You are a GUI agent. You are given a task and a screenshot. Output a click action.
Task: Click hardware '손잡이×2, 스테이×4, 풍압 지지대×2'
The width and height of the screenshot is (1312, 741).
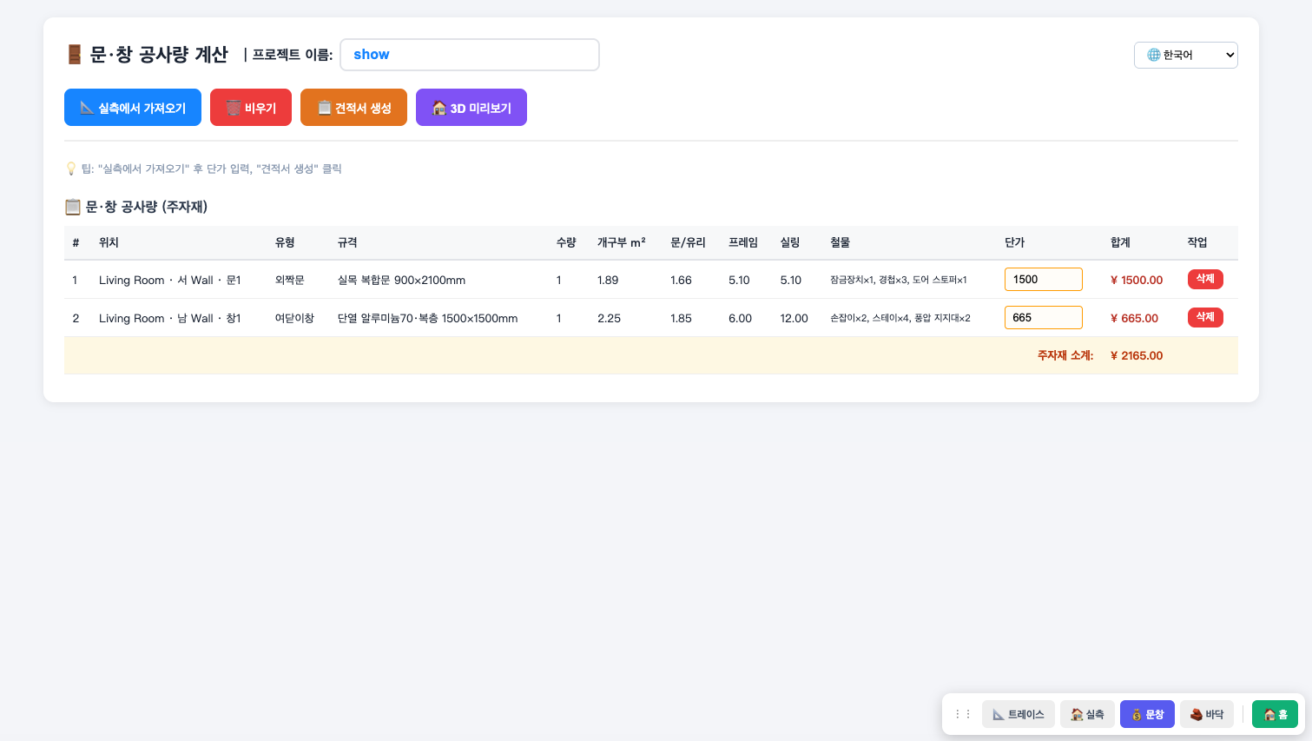point(900,319)
